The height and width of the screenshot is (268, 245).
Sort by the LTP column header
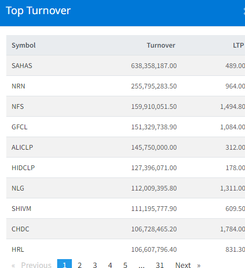pyautogui.click(x=238, y=46)
